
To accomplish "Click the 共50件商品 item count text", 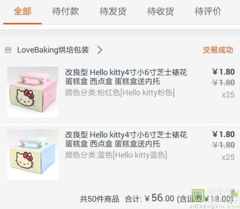I will pyautogui.click(x=99, y=199).
